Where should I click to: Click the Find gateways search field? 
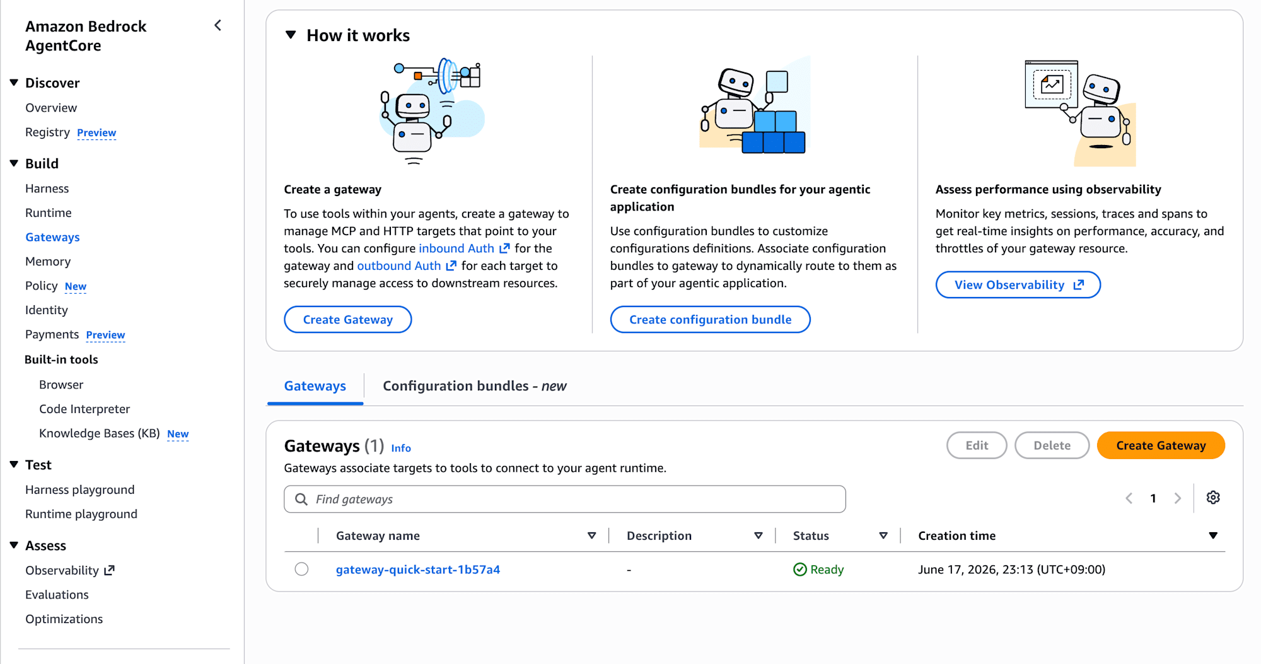(x=564, y=499)
